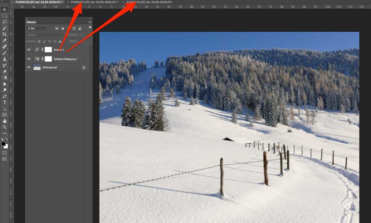Screen dimensions: 371x223
Task: Select the Brush tool
Action: click(x=4, y=53)
